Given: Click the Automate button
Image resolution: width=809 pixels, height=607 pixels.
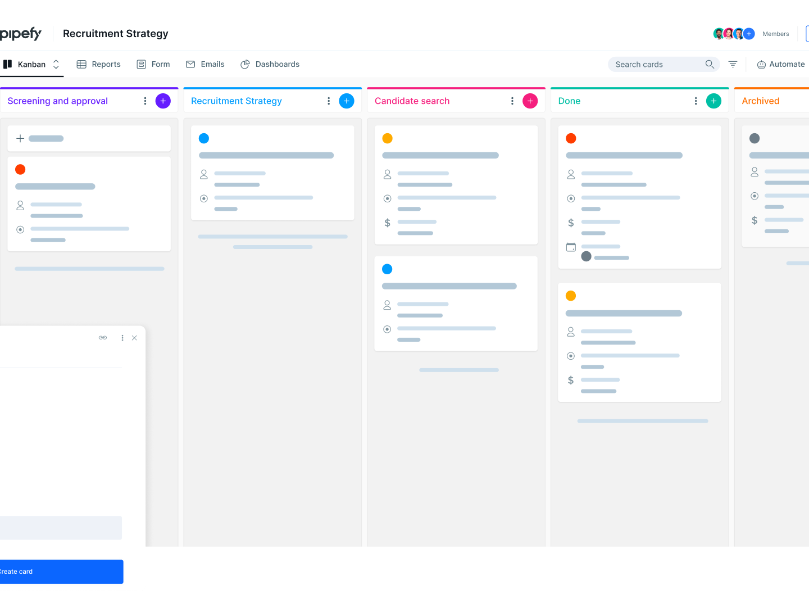Looking at the screenshot, I should pos(780,65).
